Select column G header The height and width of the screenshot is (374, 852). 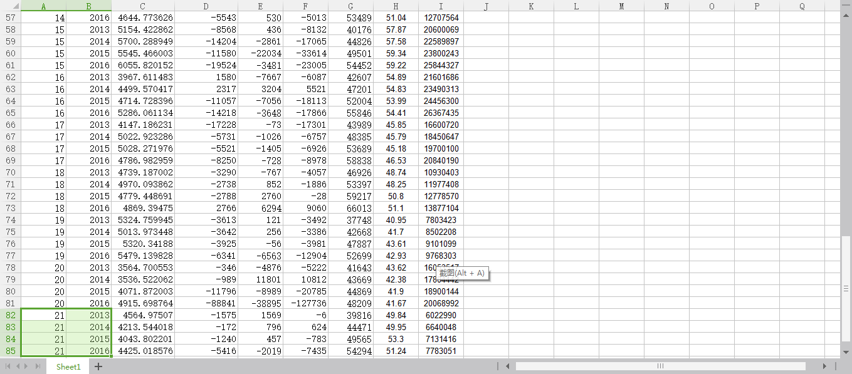tap(350, 6)
